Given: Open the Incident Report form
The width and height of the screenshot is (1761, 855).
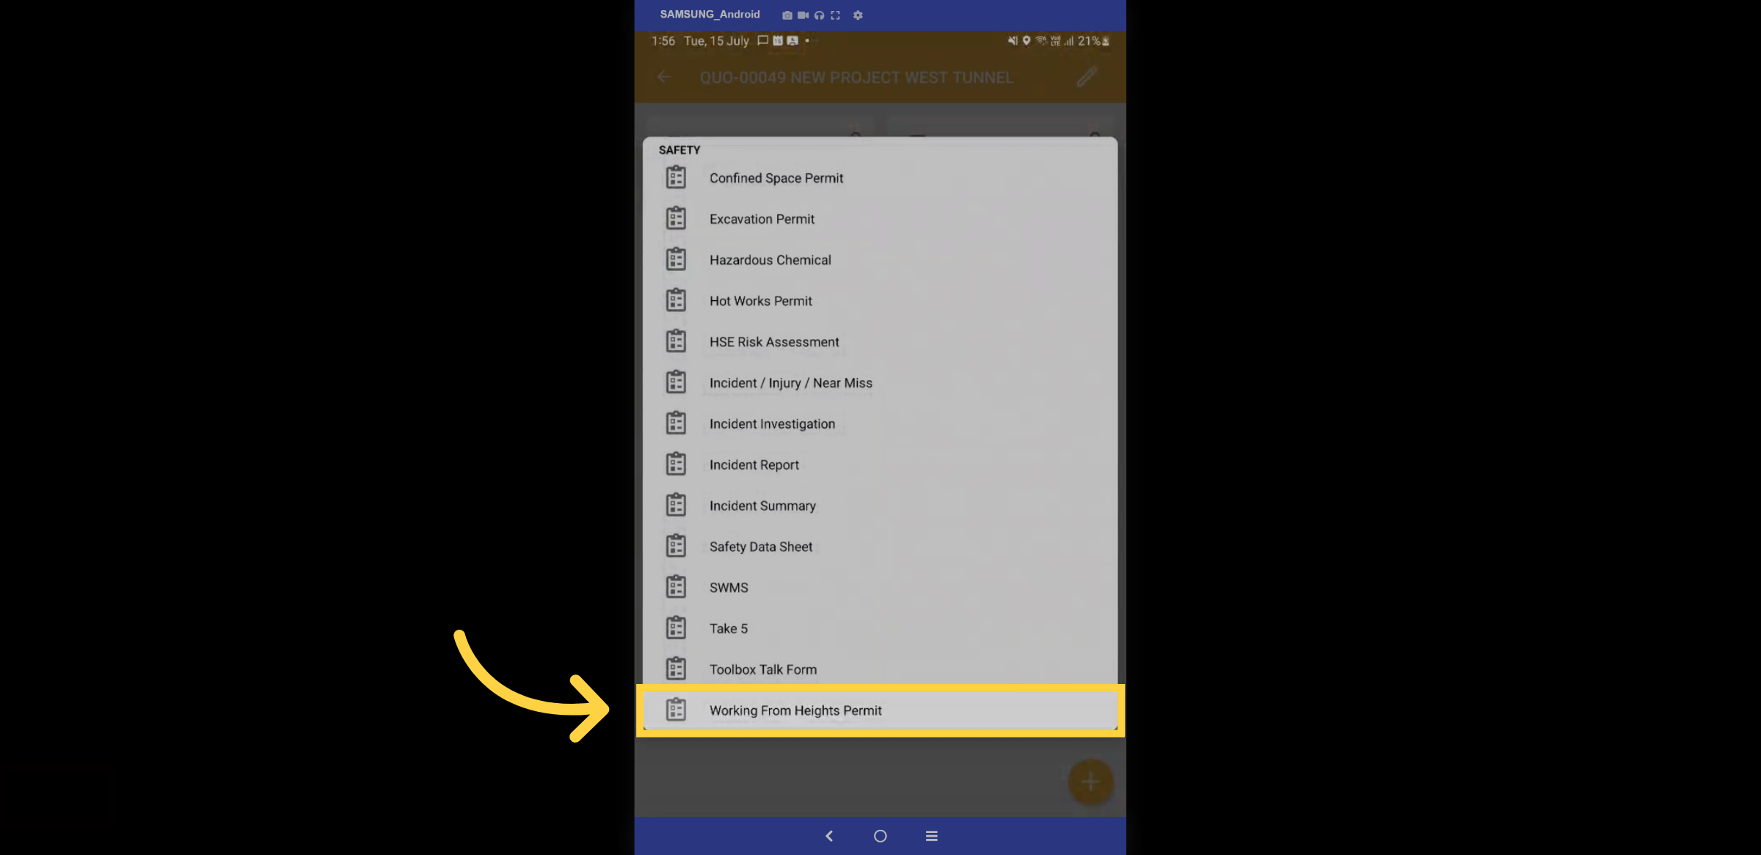Looking at the screenshot, I should click(880, 465).
